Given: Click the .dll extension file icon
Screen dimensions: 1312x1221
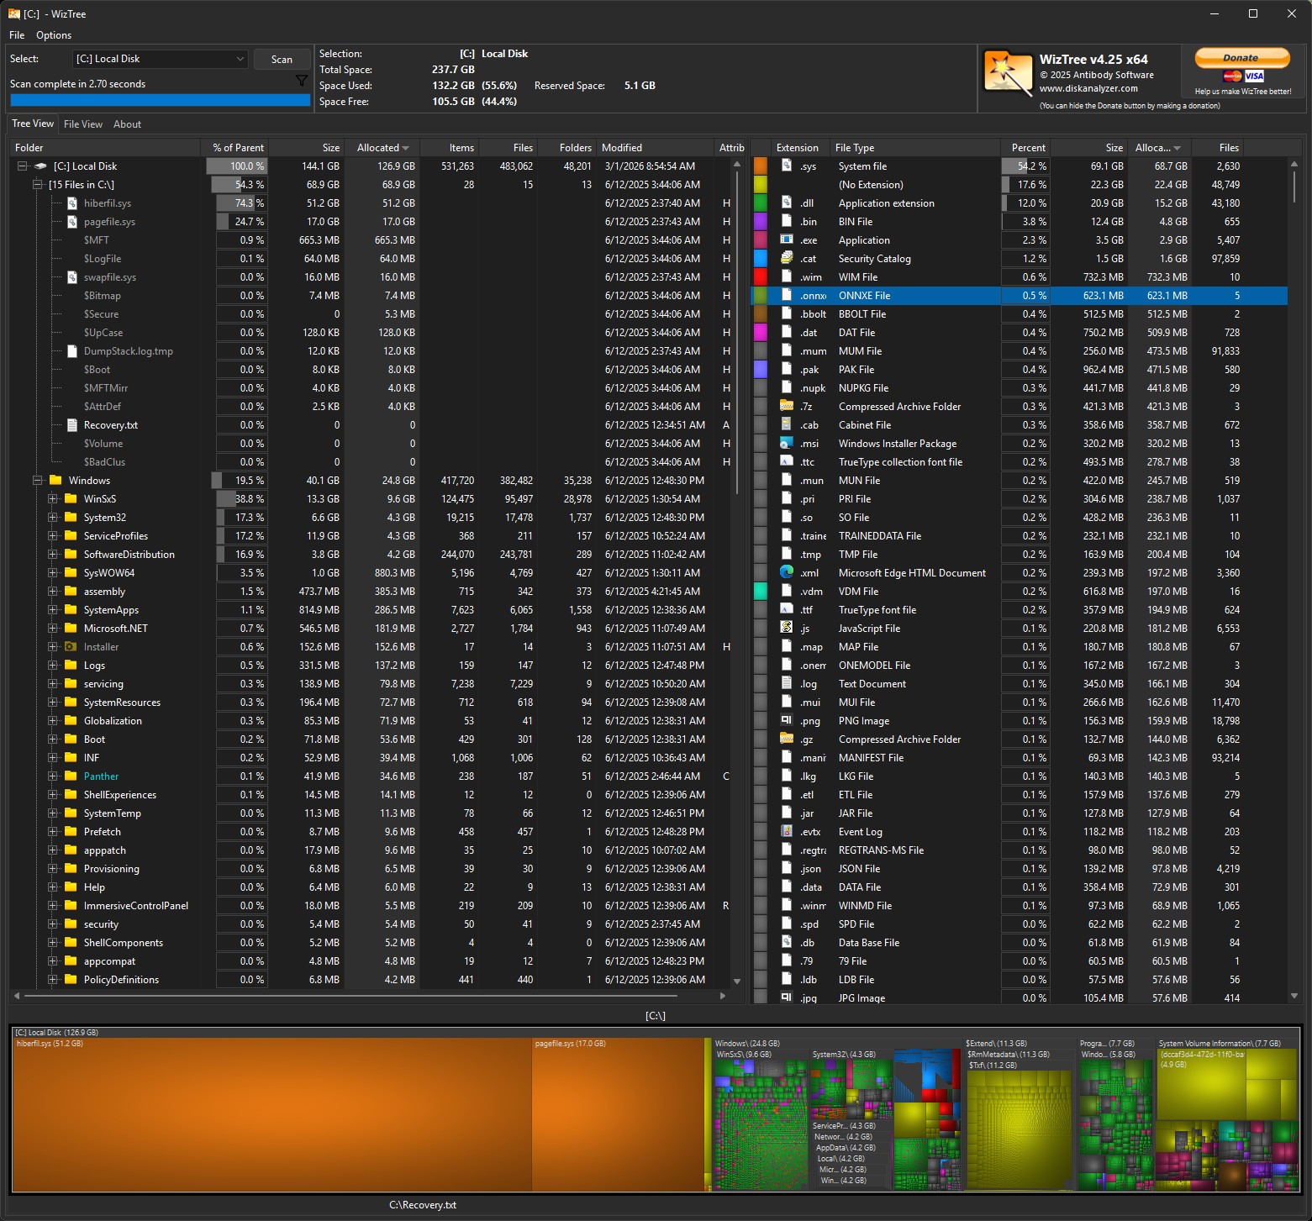Looking at the screenshot, I should (x=787, y=203).
